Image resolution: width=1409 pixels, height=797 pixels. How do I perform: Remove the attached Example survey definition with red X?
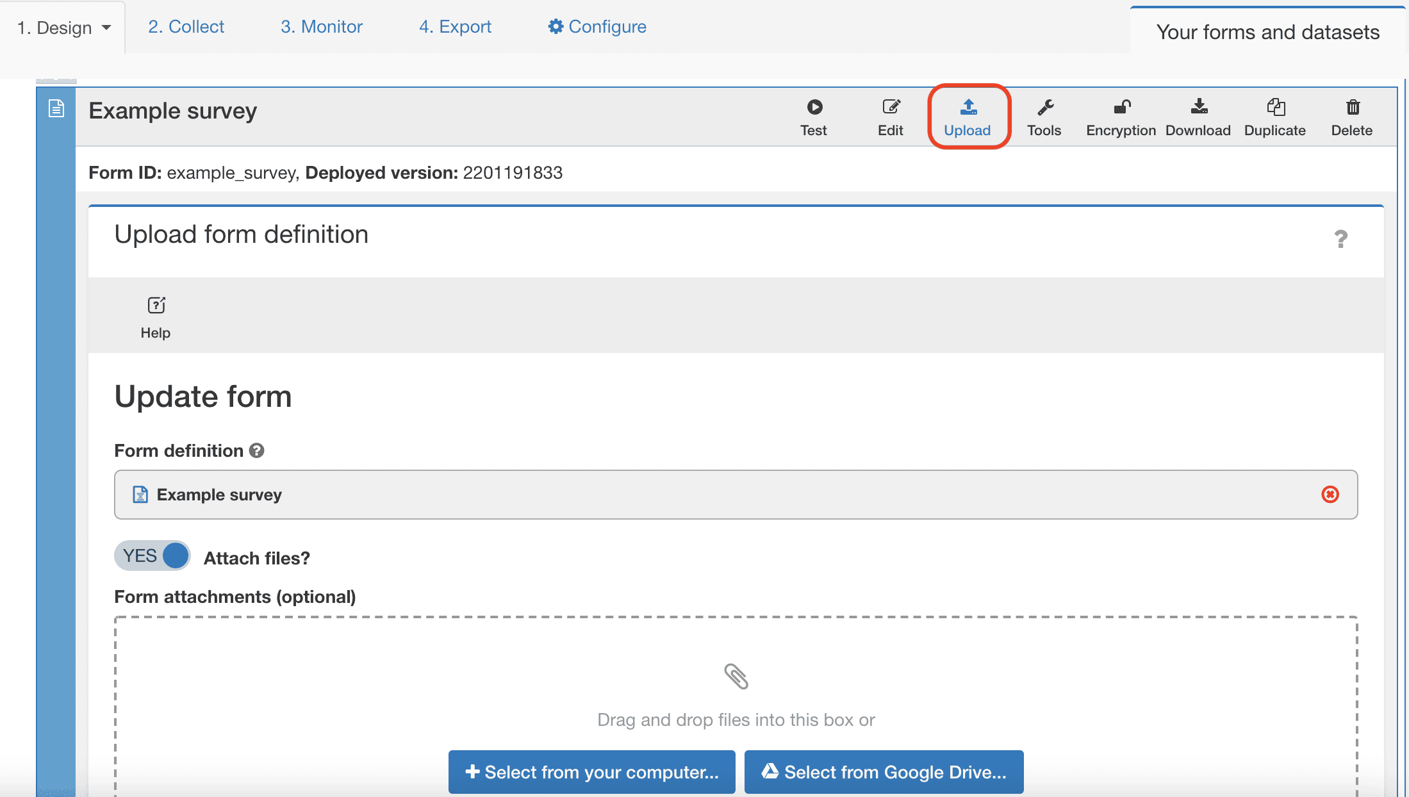coord(1330,494)
